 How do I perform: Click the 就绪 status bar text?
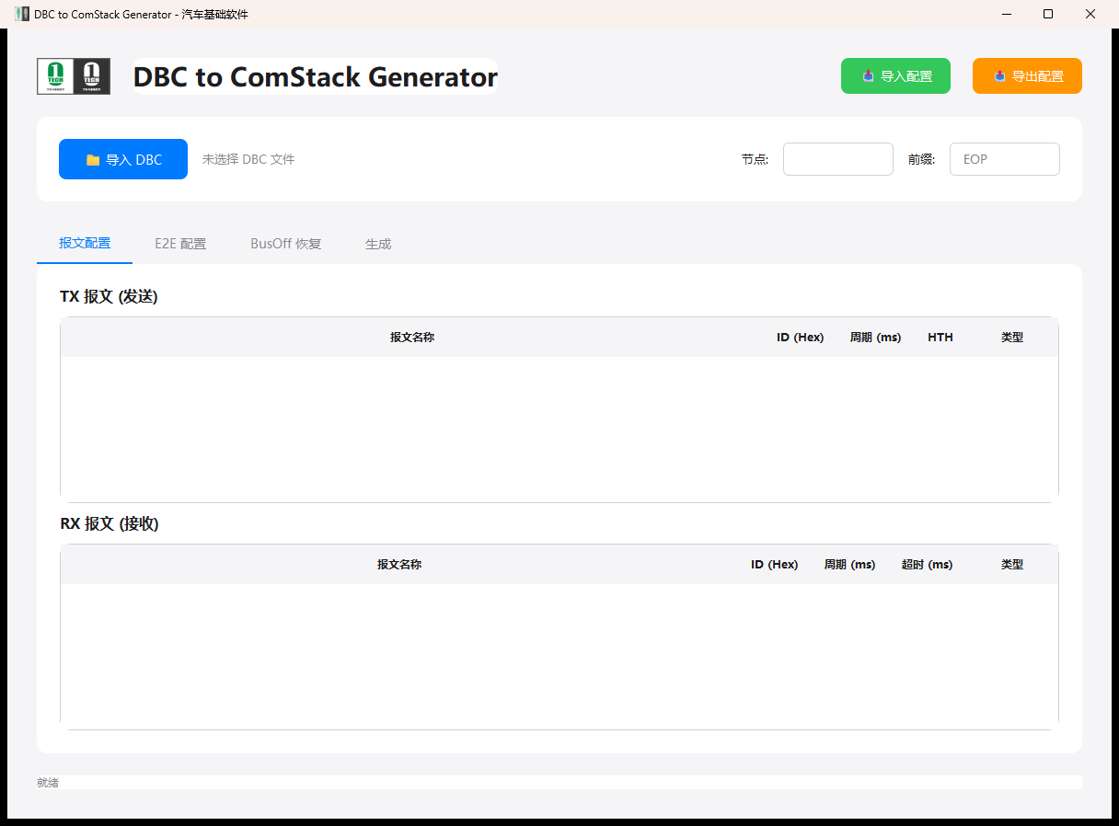pyautogui.click(x=48, y=783)
